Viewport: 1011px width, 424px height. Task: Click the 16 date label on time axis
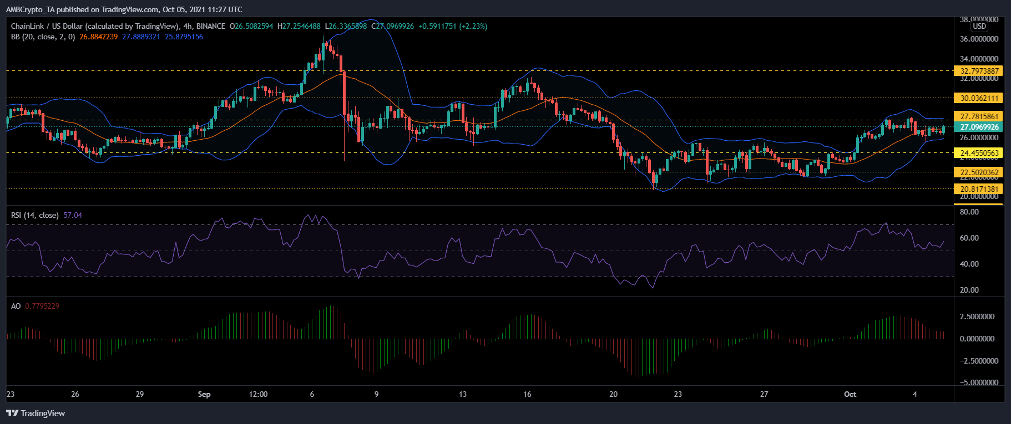click(x=527, y=394)
